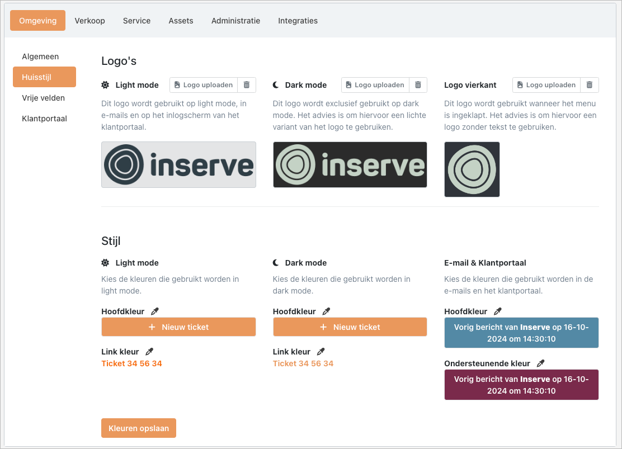Screen dimensions: 622x449
Task: Click the sun icon beside Light mode under Stijl
Action: 105,263
